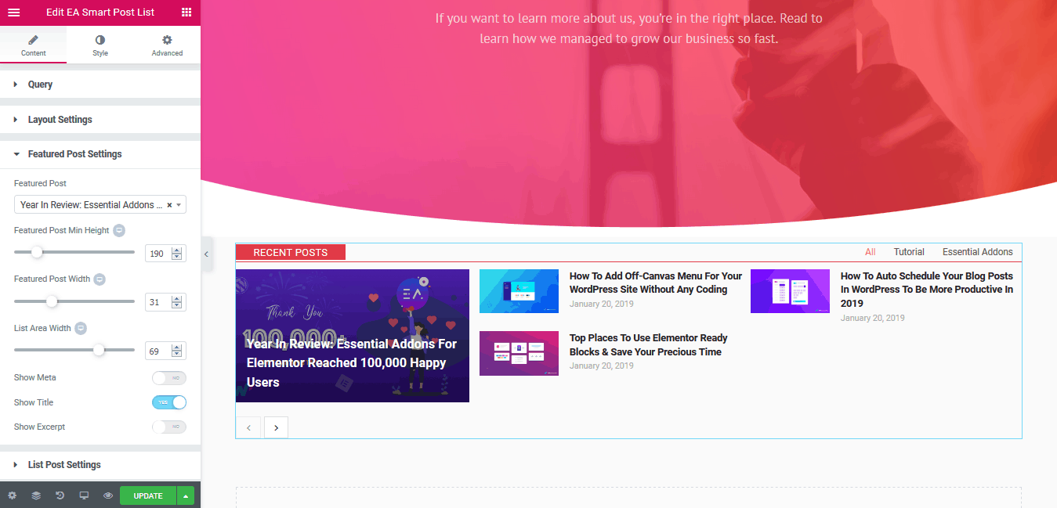
Task: Click the List Area Width slider handle
Action: [99, 350]
